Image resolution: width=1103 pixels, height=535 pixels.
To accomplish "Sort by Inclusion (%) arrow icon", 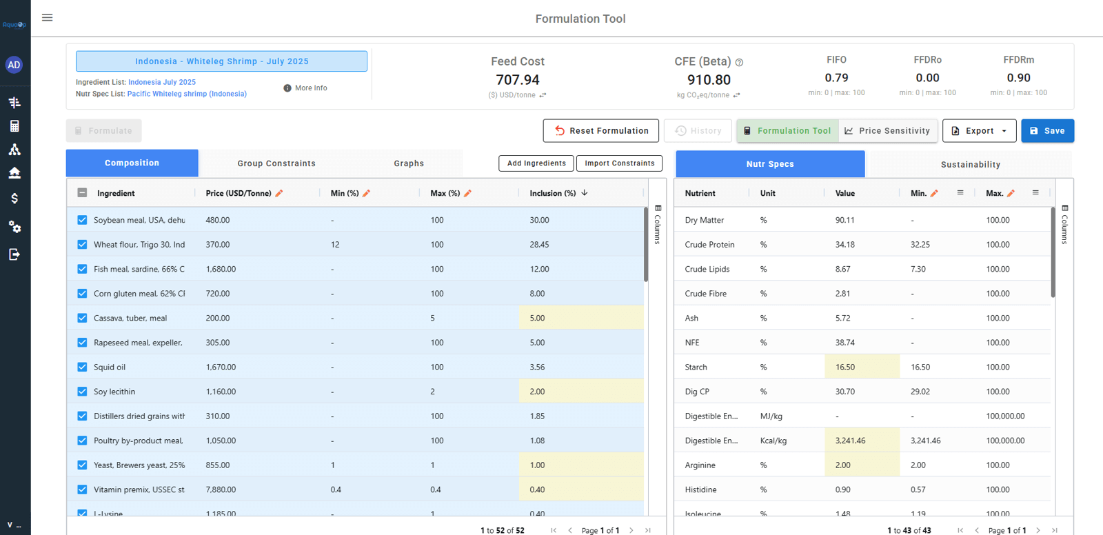I will click(x=585, y=193).
